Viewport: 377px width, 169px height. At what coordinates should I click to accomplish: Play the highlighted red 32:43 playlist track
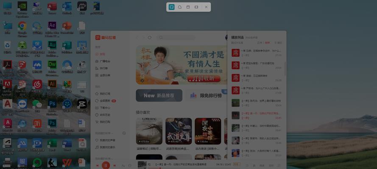click(x=257, y=115)
